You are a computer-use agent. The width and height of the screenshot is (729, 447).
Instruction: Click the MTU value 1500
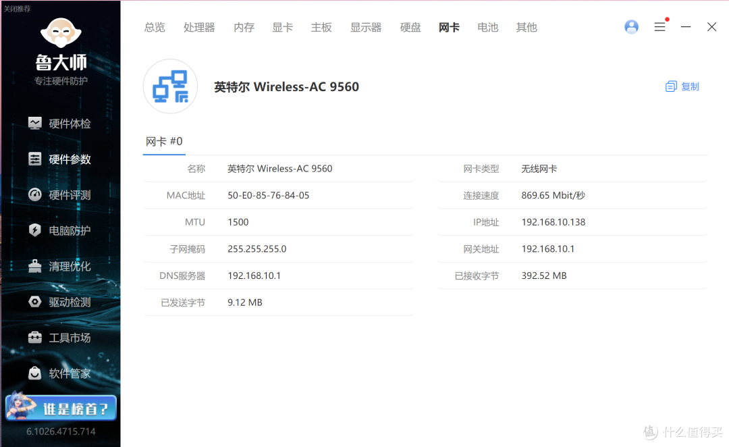238,222
